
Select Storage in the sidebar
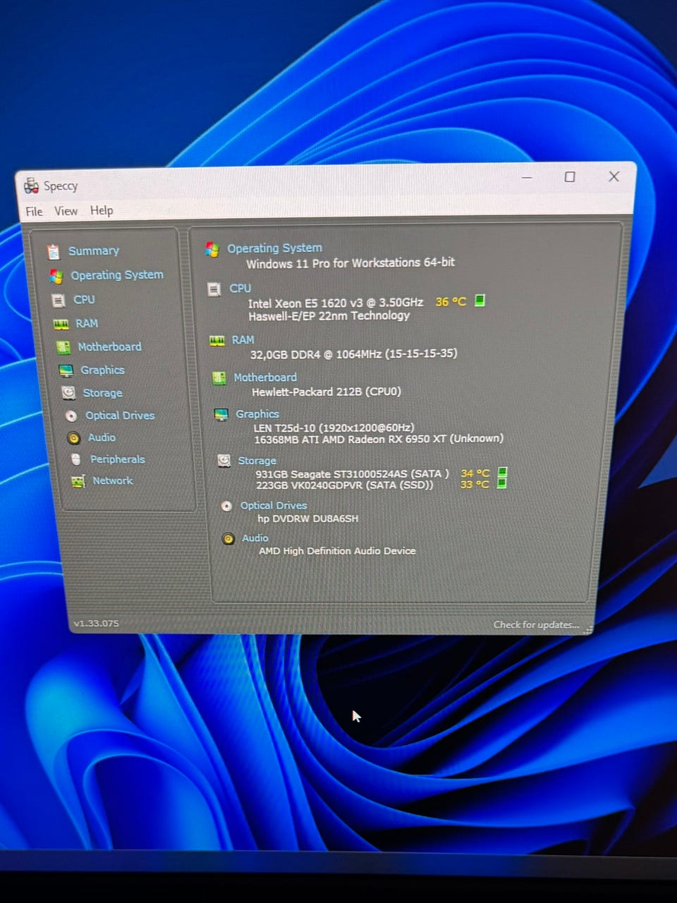pos(103,393)
